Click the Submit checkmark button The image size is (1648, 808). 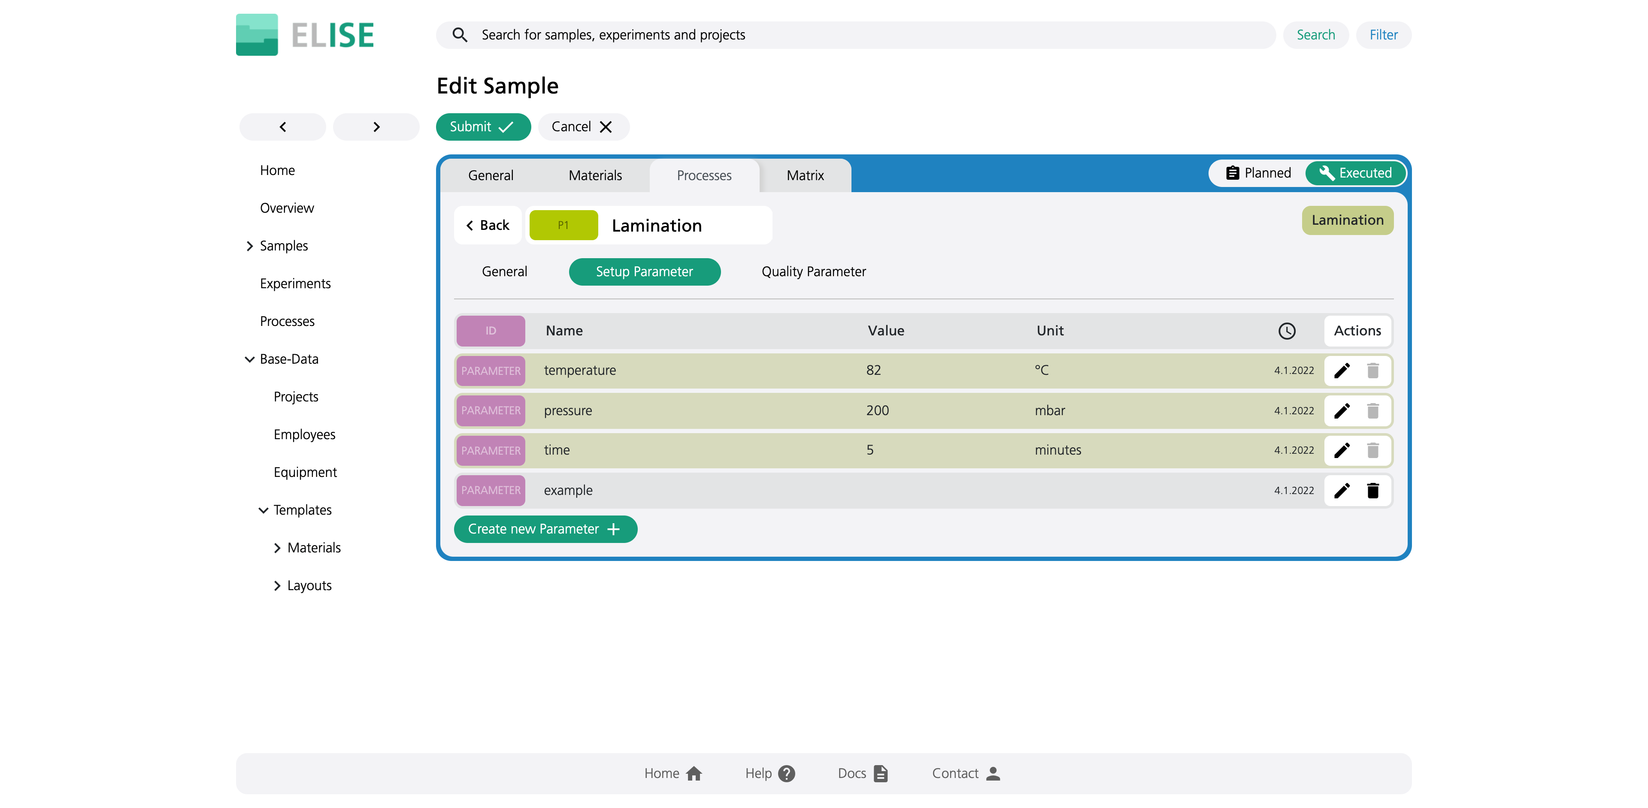coord(482,126)
